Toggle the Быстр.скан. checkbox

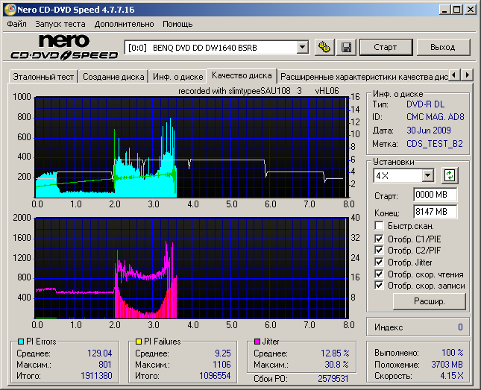pos(379,226)
